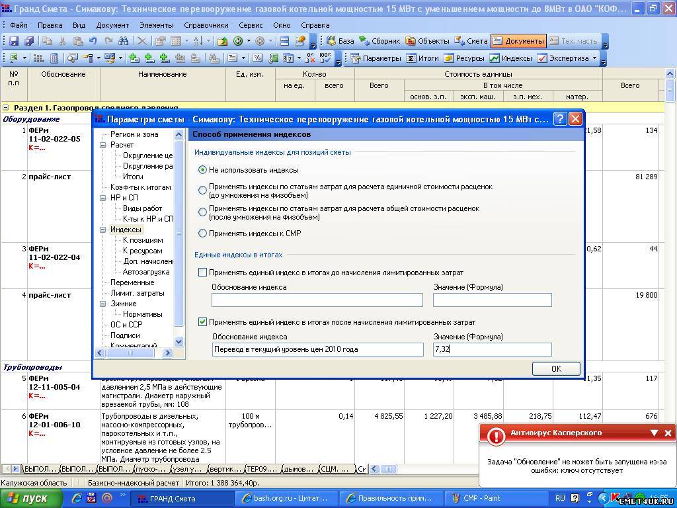Click the Параметры toolbar button
677x508 pixels.
point(376,58)
